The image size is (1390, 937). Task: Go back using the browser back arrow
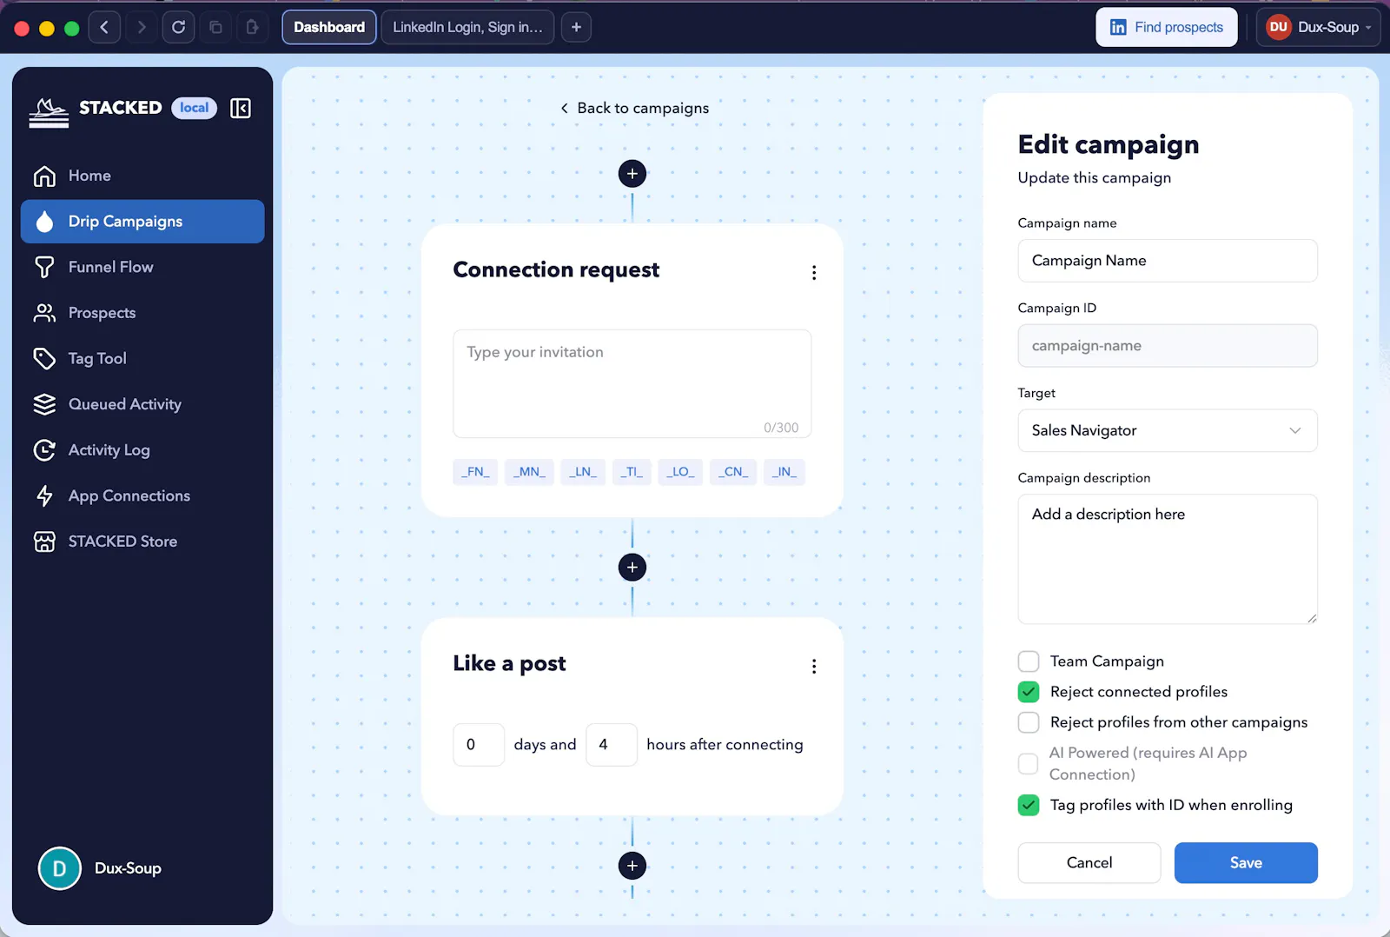coord(104,27)
